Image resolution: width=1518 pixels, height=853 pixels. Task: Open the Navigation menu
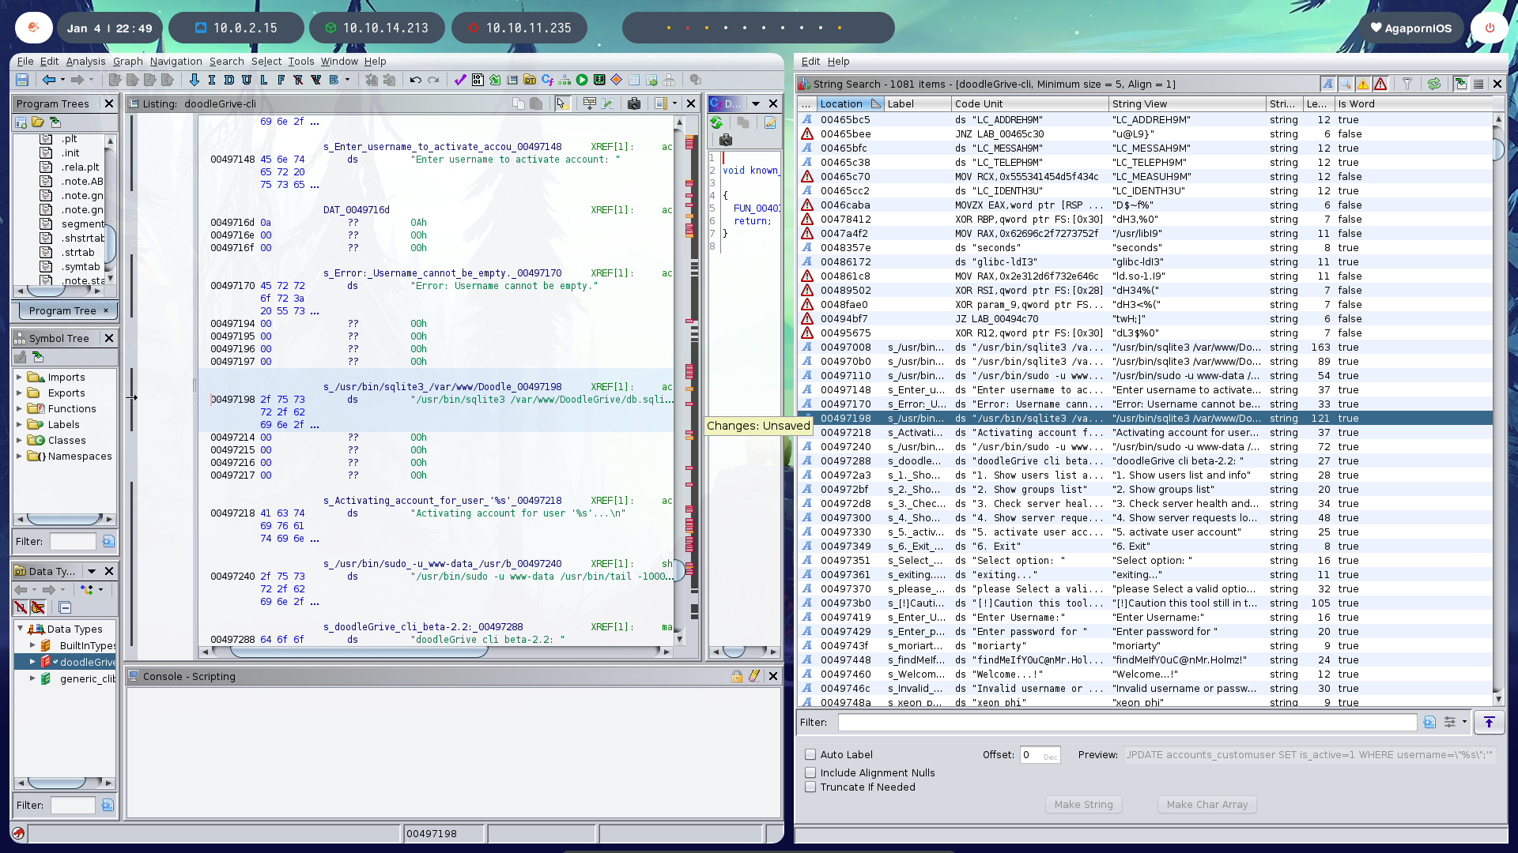click(176, 61)
